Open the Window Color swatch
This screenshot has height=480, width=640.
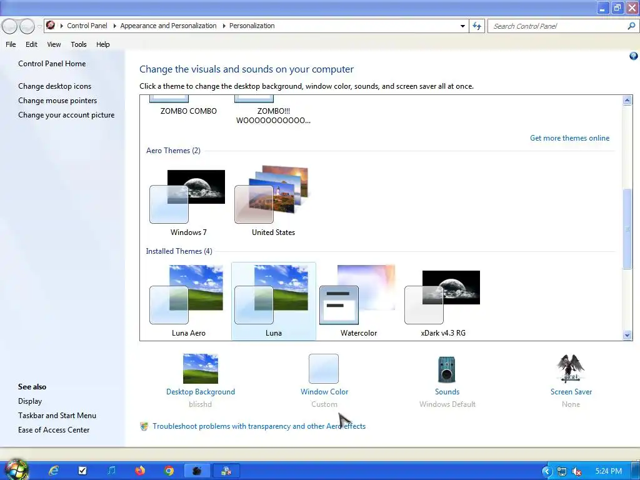tap(324, 369)
